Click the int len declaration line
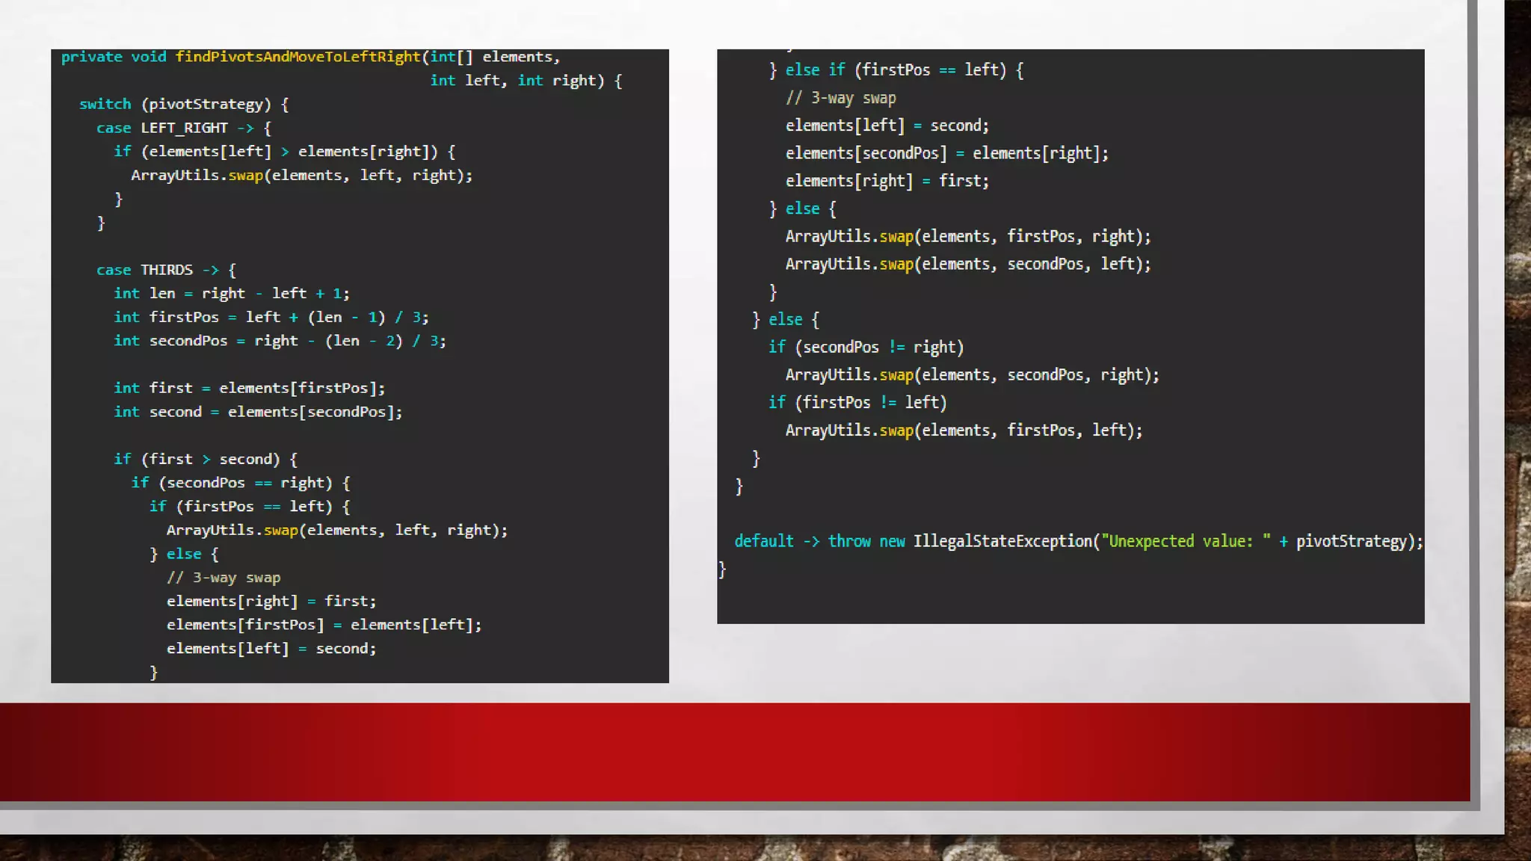1531x861 pixels. click(x=231, y=294)
